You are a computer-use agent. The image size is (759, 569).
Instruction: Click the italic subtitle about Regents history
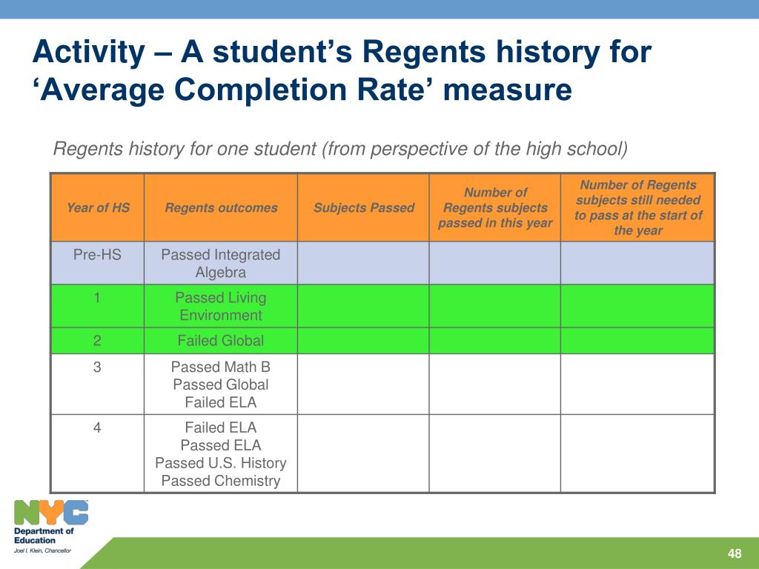click(x=340, y=148)
